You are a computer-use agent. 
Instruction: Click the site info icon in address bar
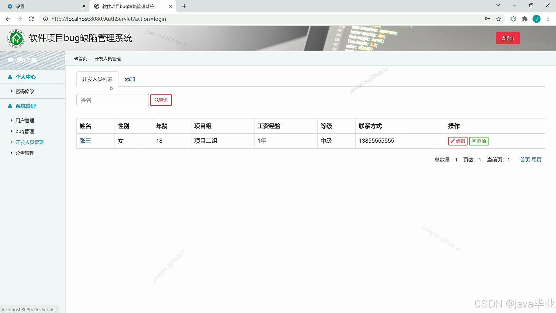45,19
